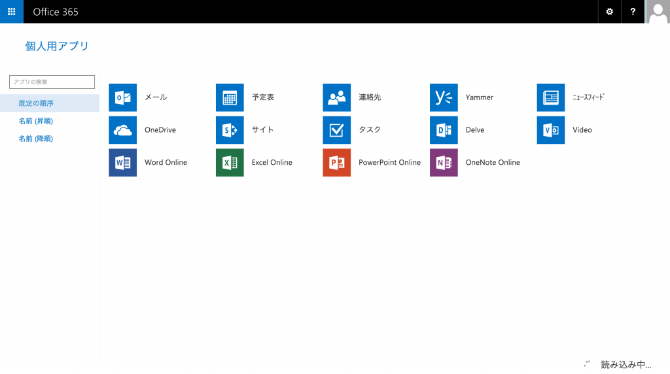Viewport: 670px width, 374px height.
Task: Open the Delve tile icon
Action: 444,130
